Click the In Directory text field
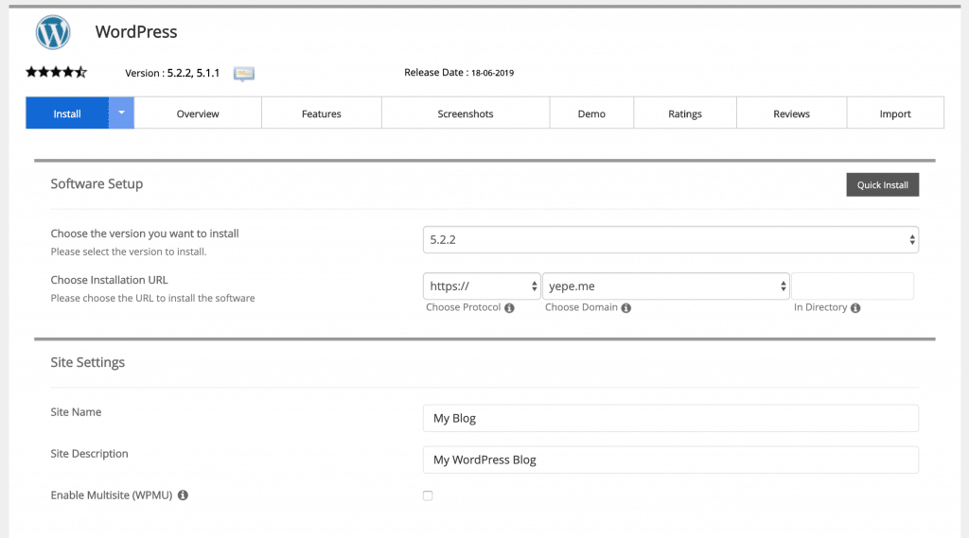The image size is (969, 538). 853,286
